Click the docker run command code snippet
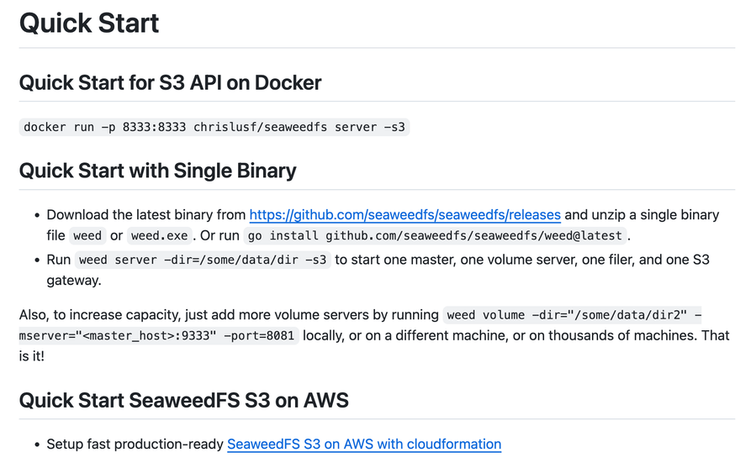Image resolution: width=756 pixels, height=463 pixels. pos(214,127)
